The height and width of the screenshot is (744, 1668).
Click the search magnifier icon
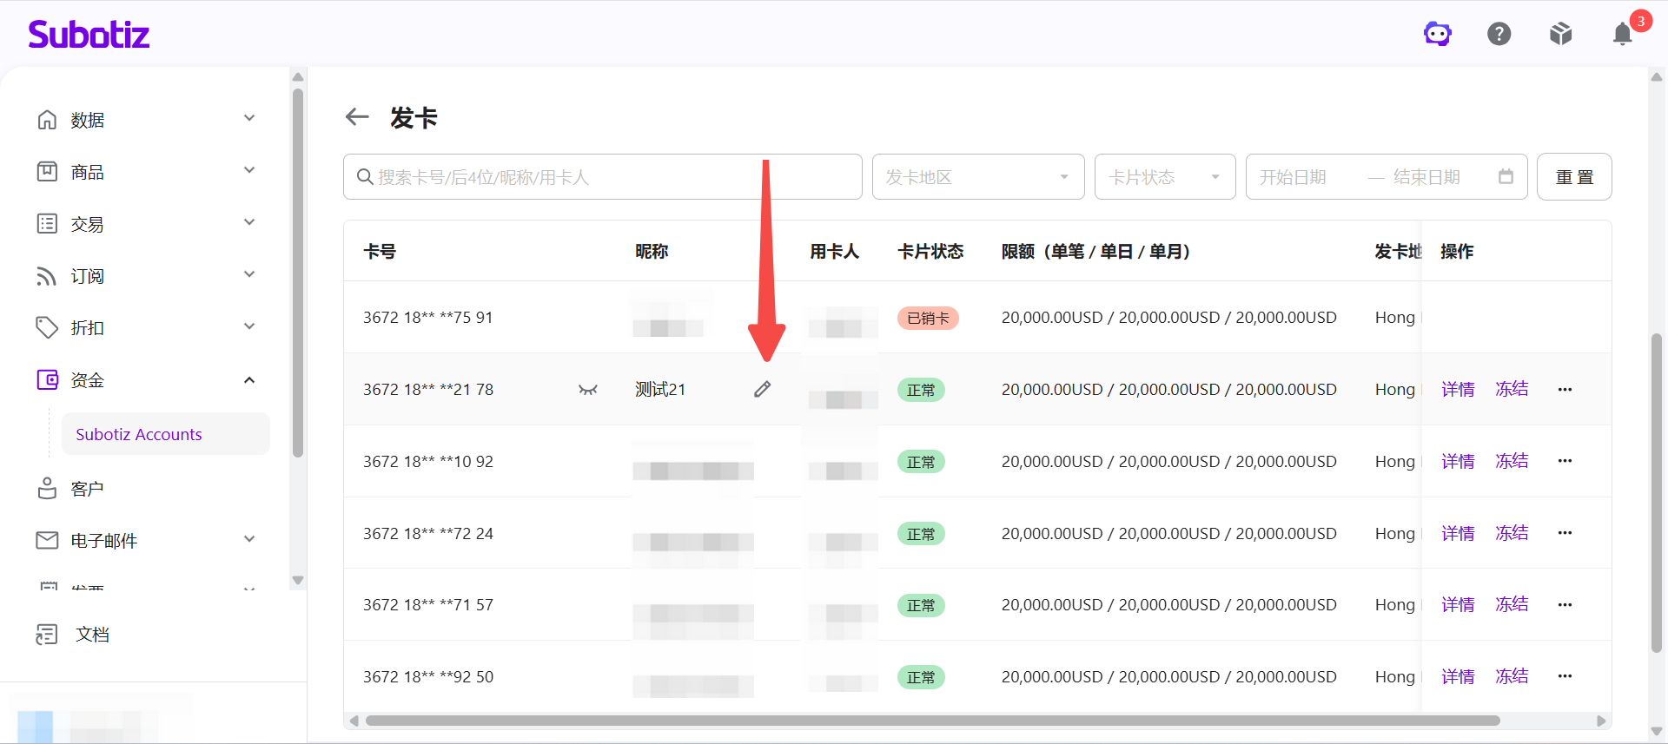pos(365,177)
